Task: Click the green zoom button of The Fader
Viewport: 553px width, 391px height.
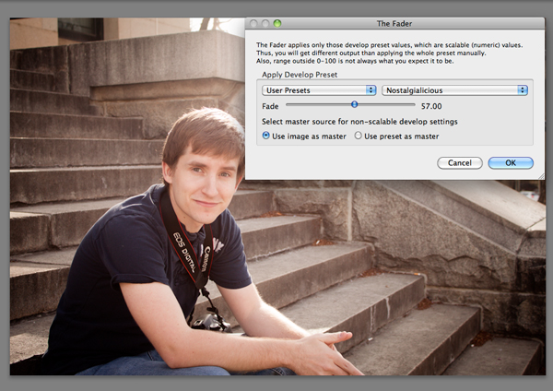Action: tap(277, 24)
